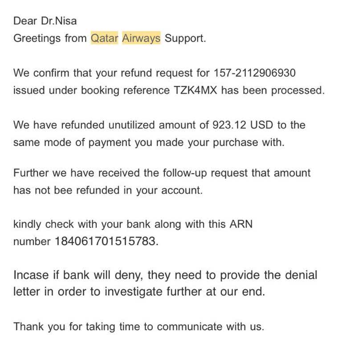Screen dimensions: 342x342
Task: Click the word unutilized
Action: click(131, 125)
